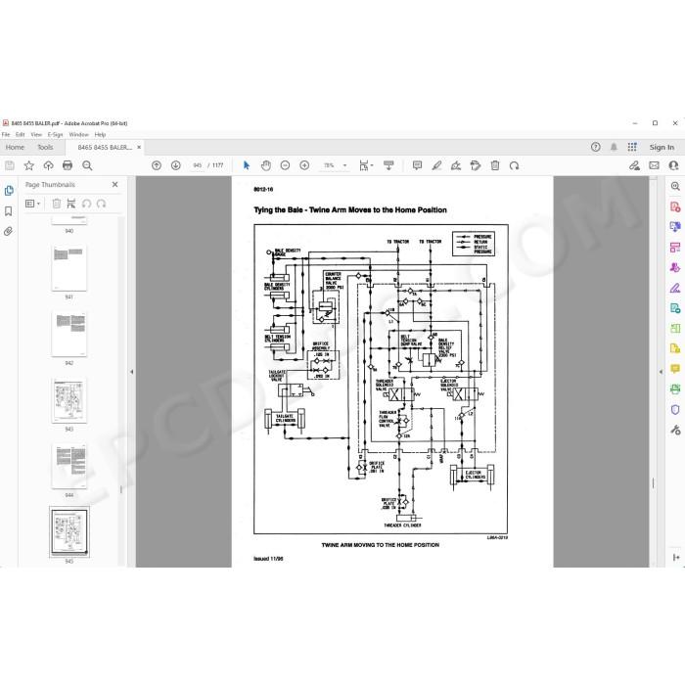The width and height of the screenshot is (685, 685).
Task: Open the Help question mark icon
Action: pos(595,147)
